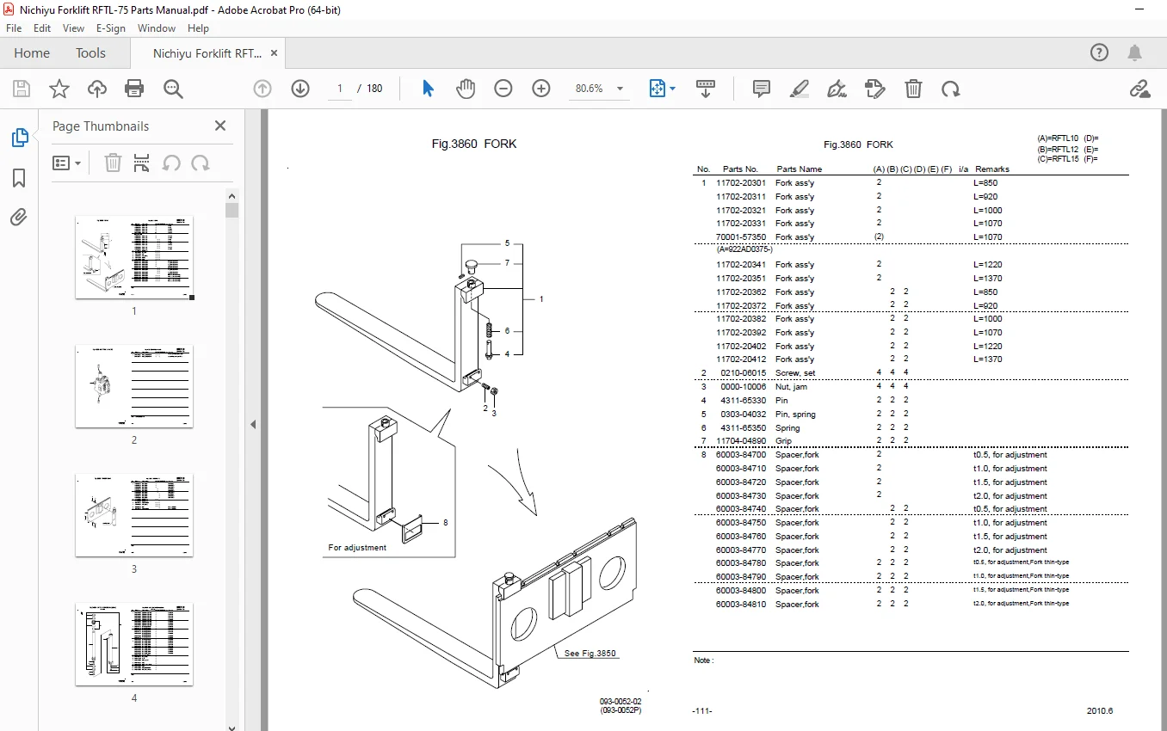Open the find text search tool
This screenshot has height=731, width=1167.
[173, 89]
